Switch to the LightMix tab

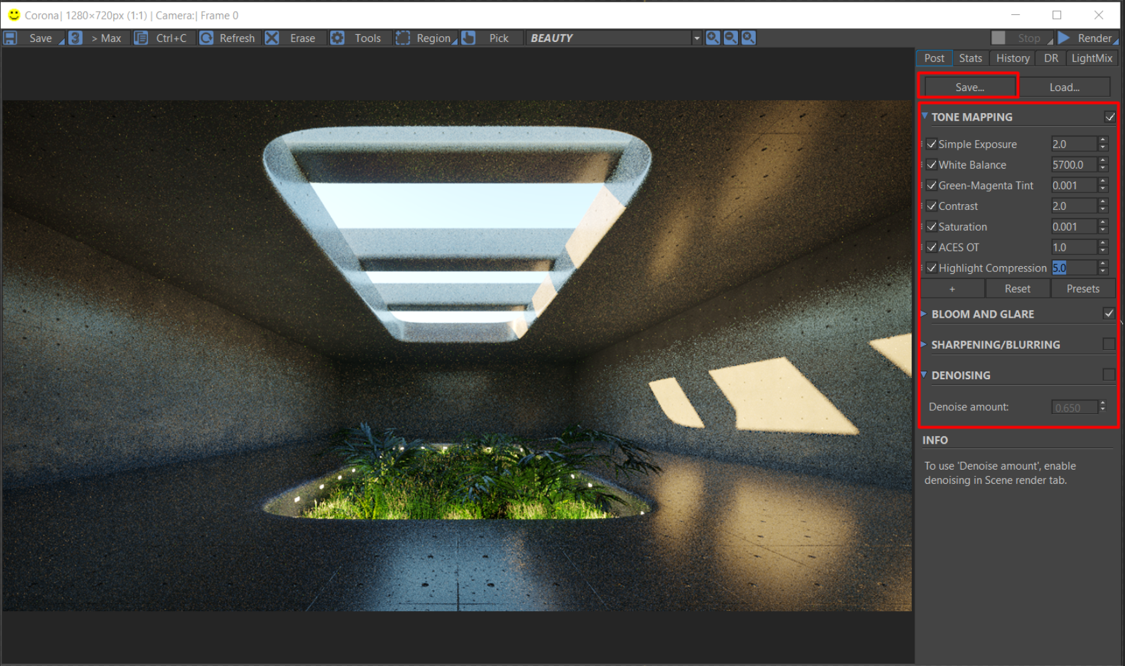click(x=1092, y=57)
